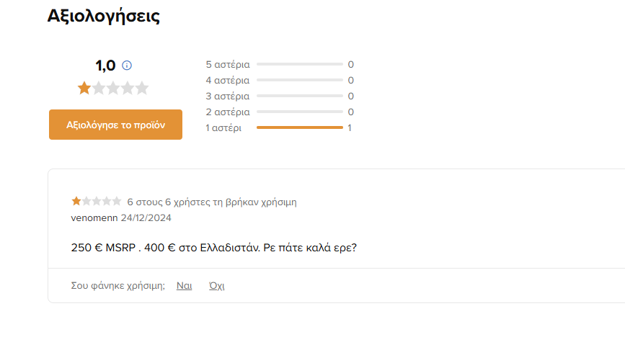Select the '4 αστέρια' rating filter label
This screenshot has height=337, width=625.
(x=228, y=81)
